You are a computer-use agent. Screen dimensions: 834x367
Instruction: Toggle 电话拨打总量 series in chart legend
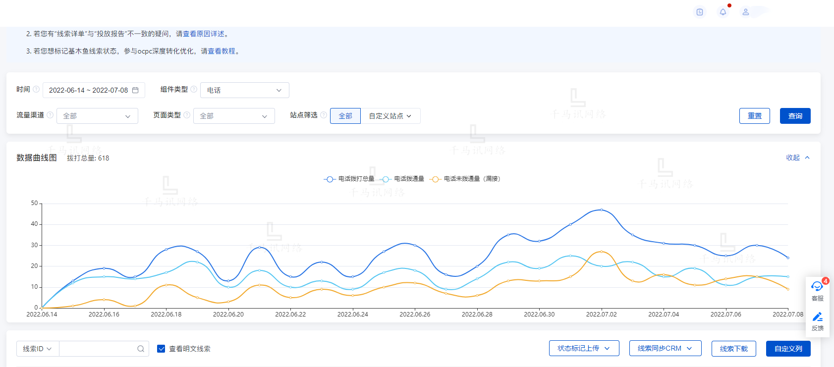pyautogui.click(x=349, y=179)
